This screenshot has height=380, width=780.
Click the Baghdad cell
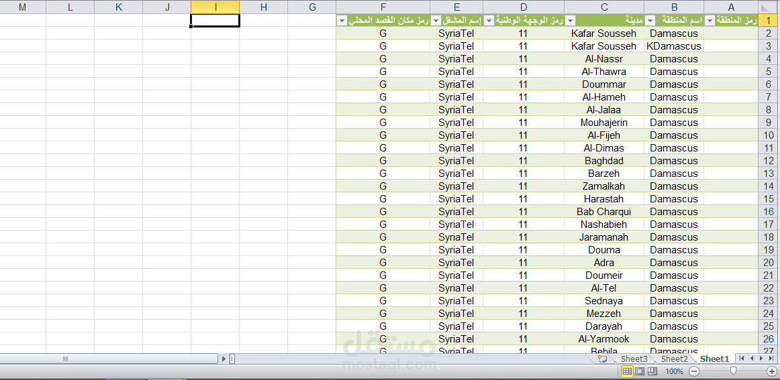(604, 161)
